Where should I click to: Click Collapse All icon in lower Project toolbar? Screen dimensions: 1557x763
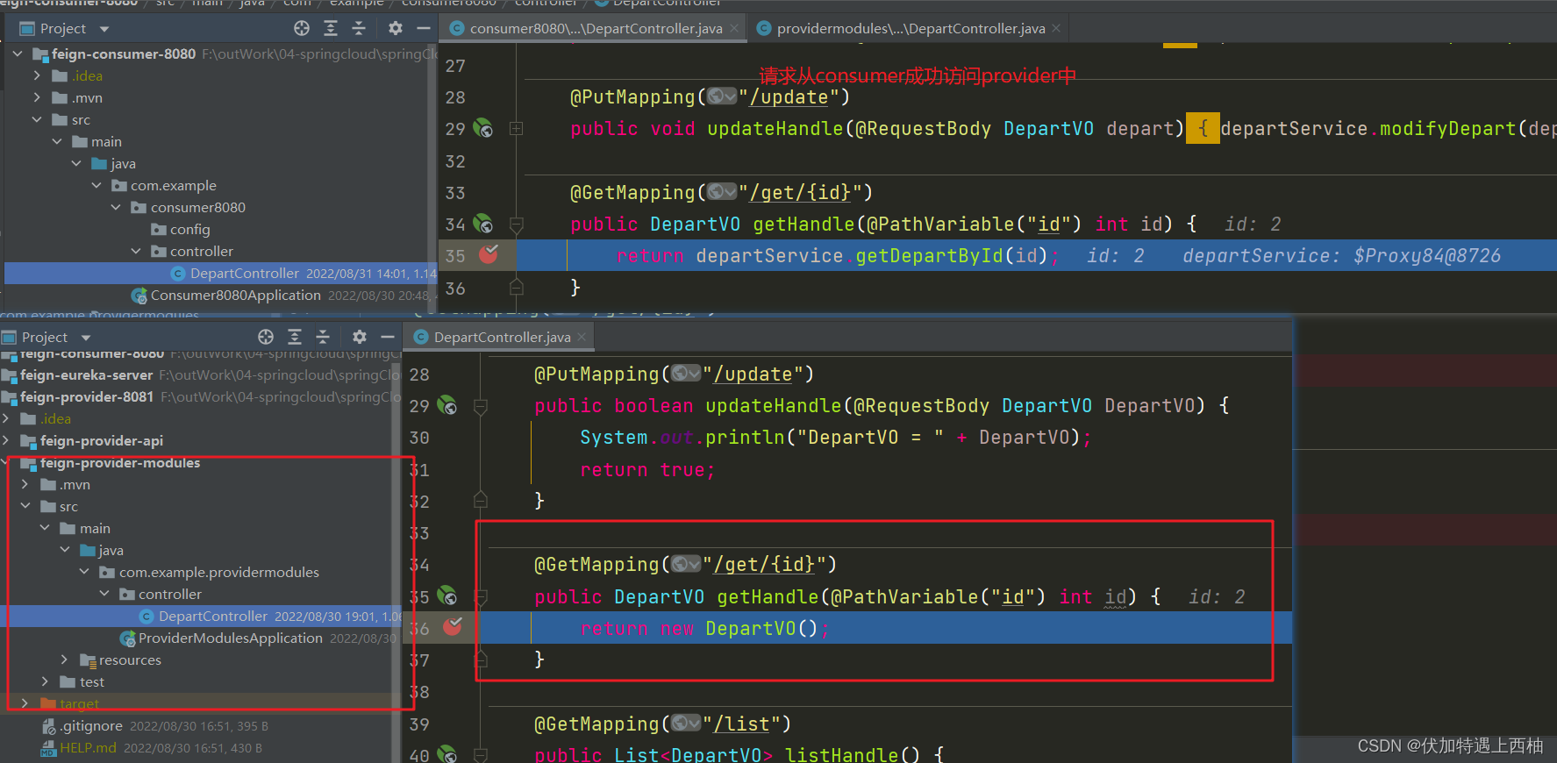[x=323, y=337]
